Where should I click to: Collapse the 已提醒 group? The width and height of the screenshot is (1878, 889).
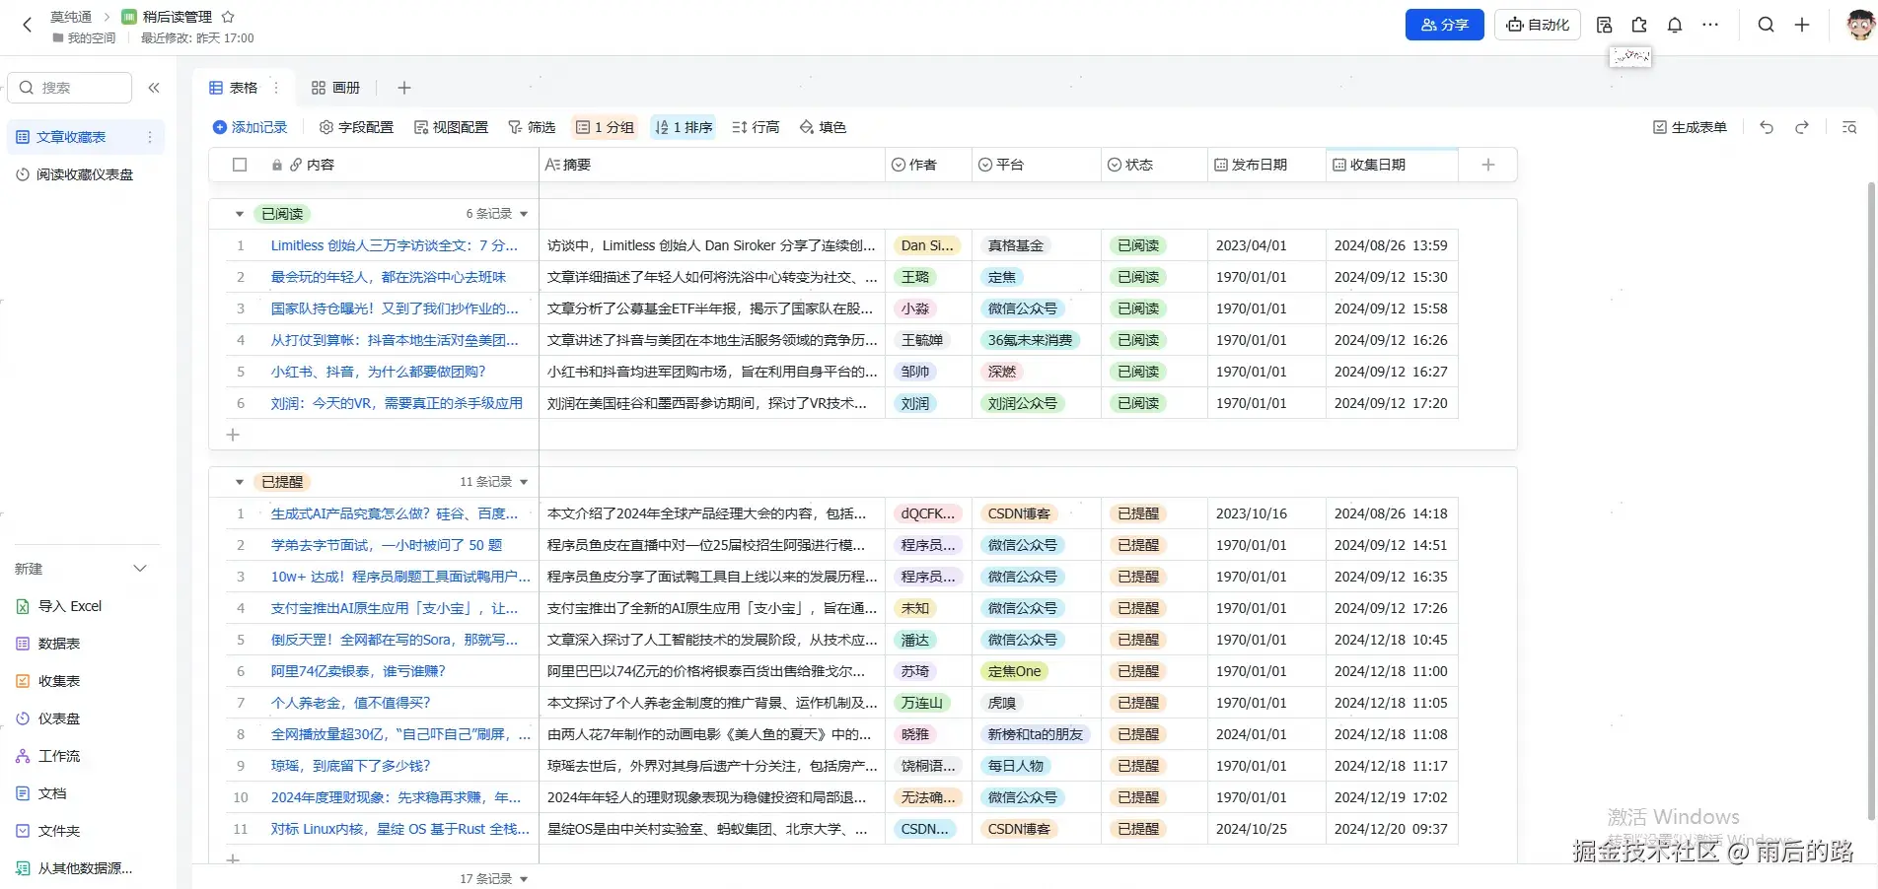[x=239, y=481]
